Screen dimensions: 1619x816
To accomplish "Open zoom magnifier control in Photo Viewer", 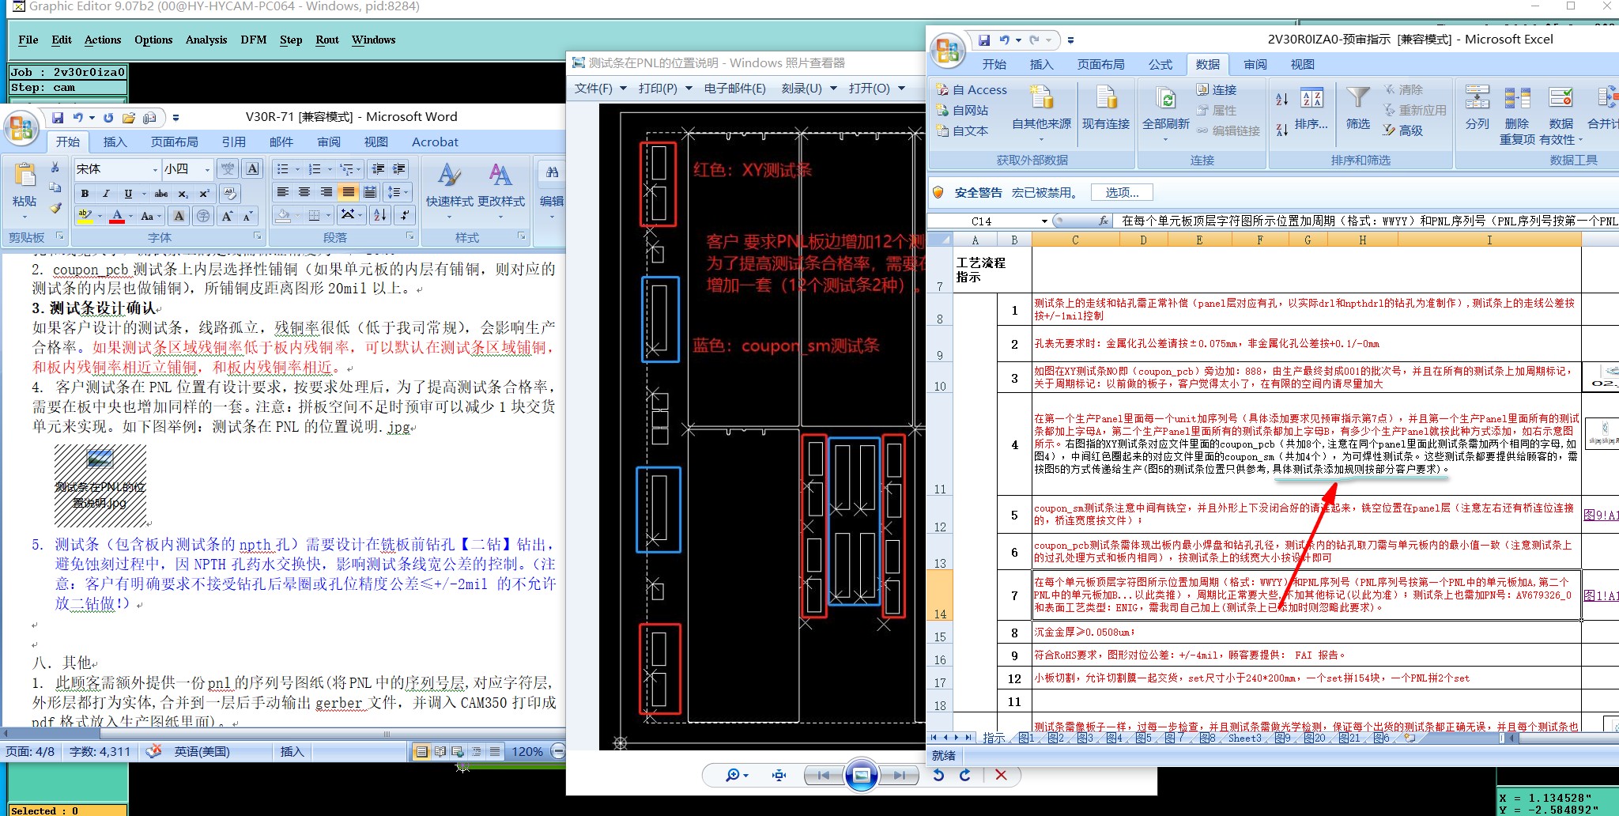I will [737, 776].
